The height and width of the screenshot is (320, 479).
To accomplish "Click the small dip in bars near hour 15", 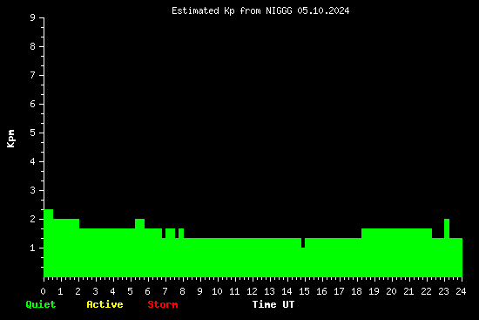I will click(x=303, y=242).
